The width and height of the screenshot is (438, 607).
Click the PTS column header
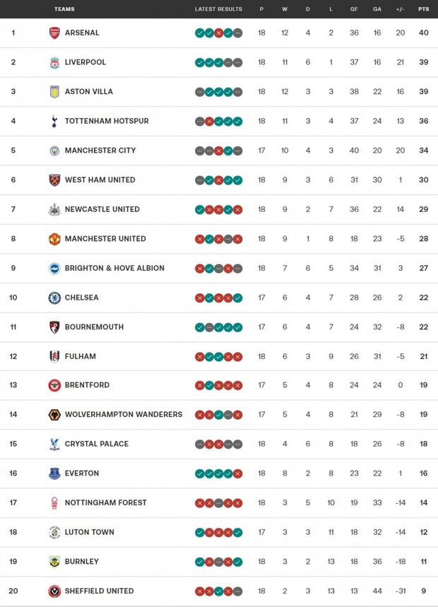tap(423, 9)
